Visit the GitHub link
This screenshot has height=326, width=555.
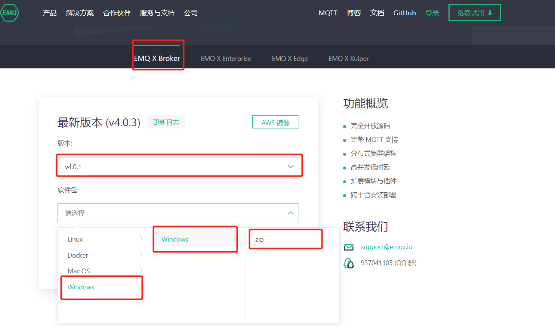pos(405,13)
